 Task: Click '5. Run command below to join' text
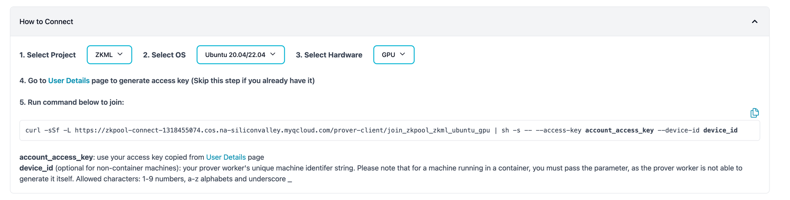(x=71, y=102)
